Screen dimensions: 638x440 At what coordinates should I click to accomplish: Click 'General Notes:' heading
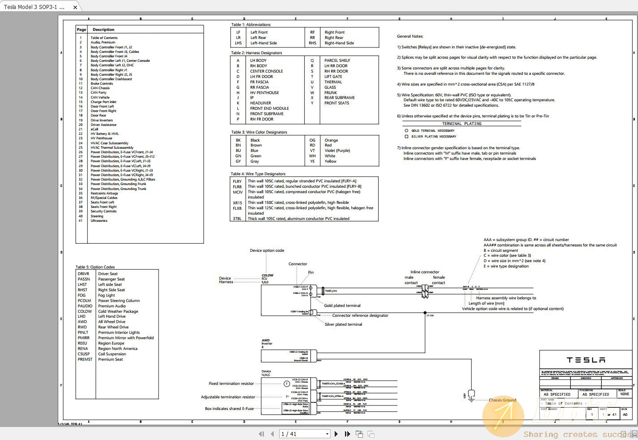pyautogui.click(x=410, y=36)
